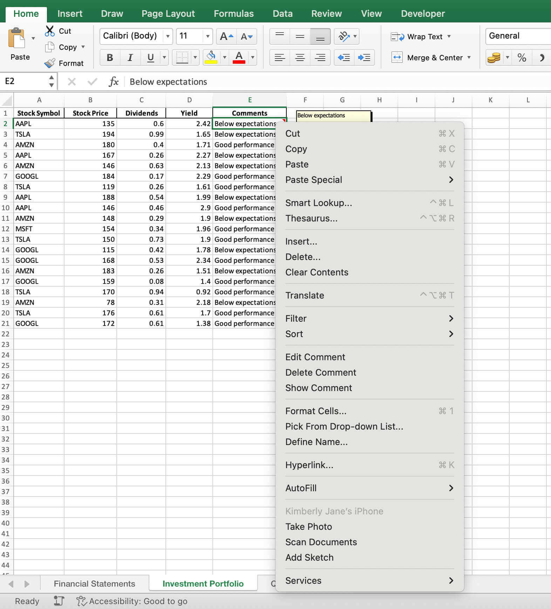This screenshot has width=551, height=609.
Task: Click Decrease Indent icon
Action: coord(344,57)
